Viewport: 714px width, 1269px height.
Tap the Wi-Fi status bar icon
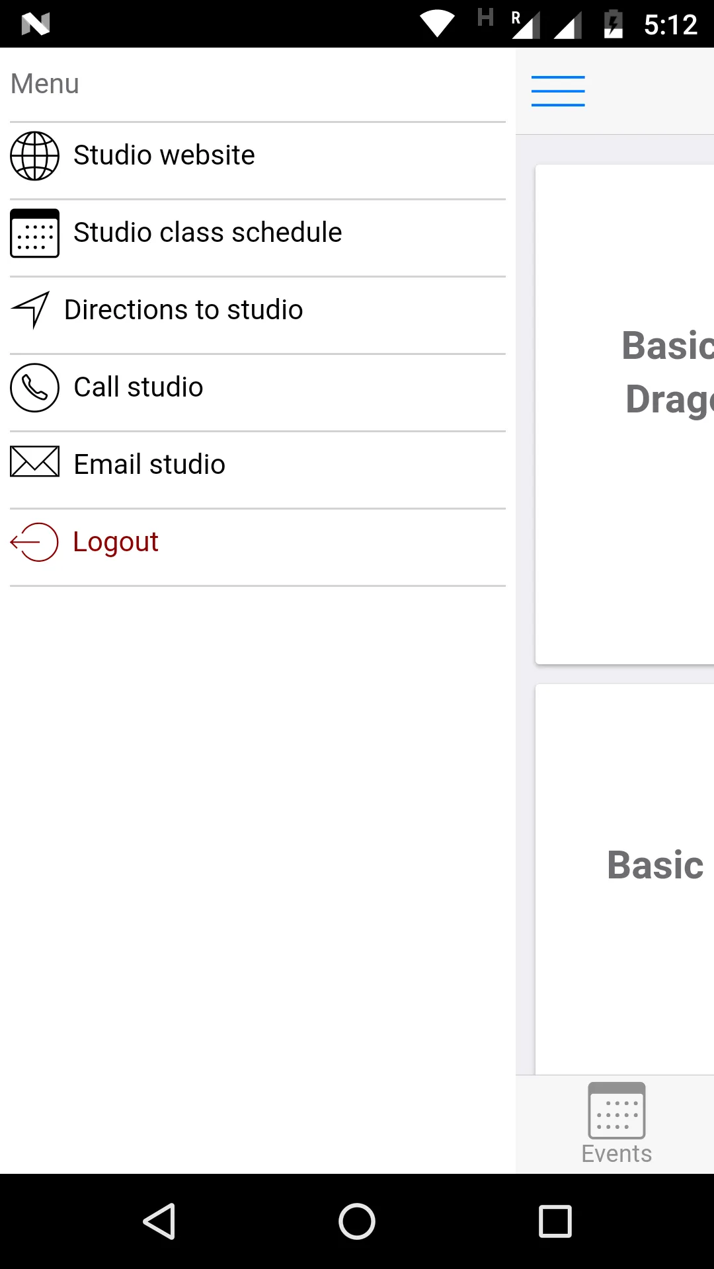pos(437,24)
